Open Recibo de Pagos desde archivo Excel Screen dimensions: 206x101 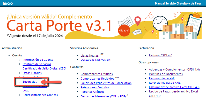click(173, 94)
